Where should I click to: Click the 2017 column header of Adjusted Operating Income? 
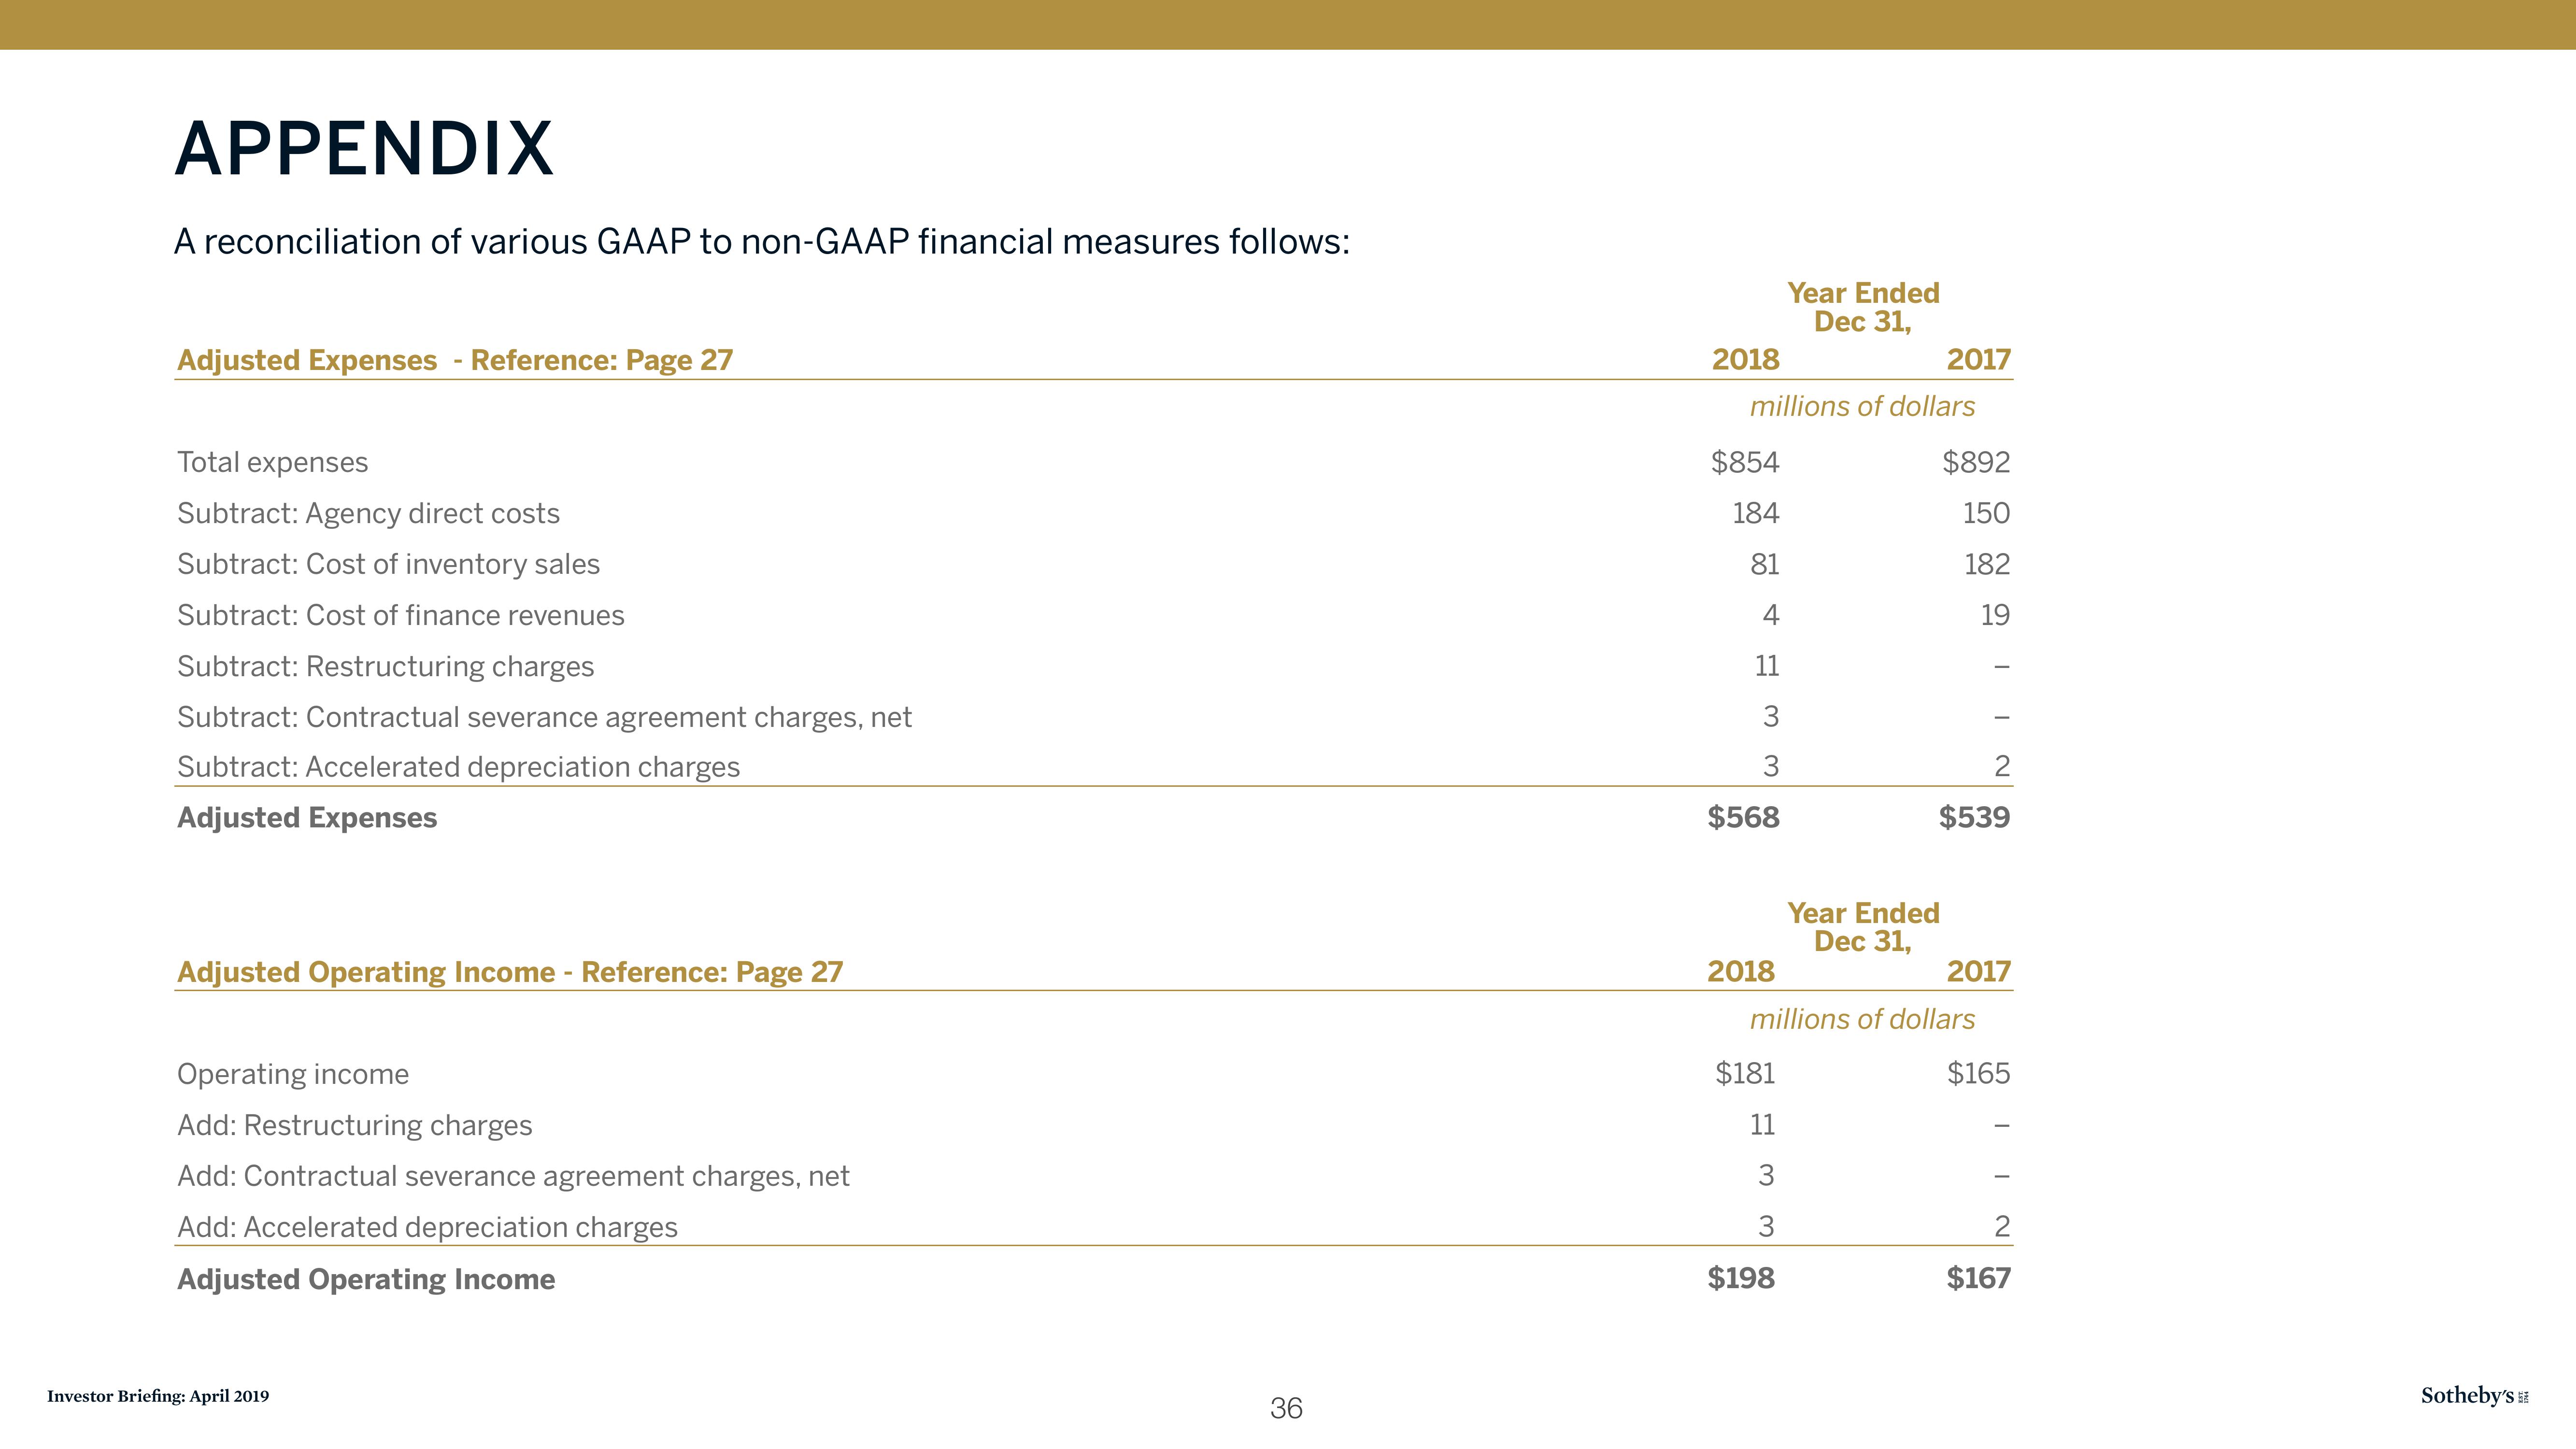pyautogui.click(x=1978, y=971)
